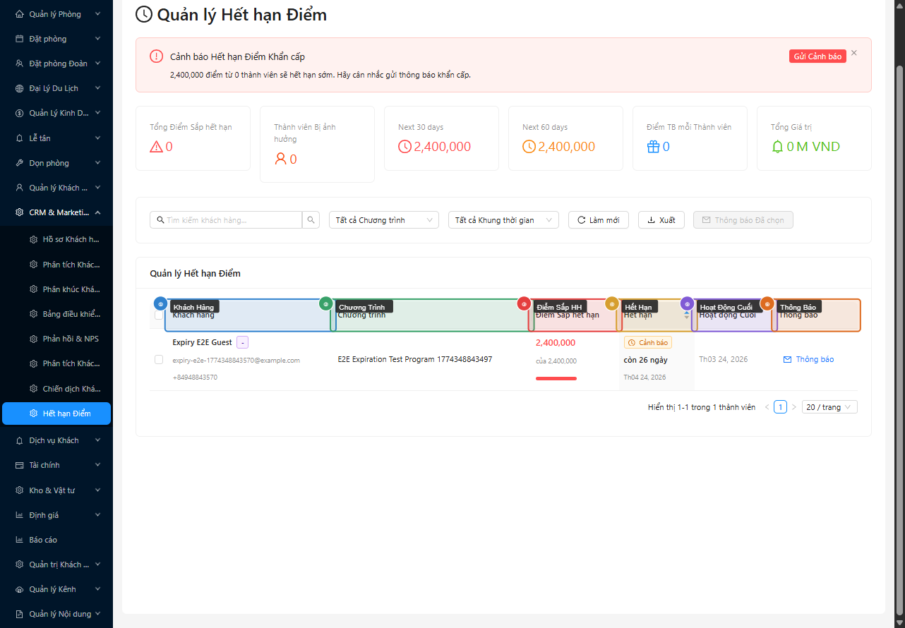Viewport: 905px width, 628px height.
Task: Click the red points progress bar in the row
Action: (x=556, y=379)
